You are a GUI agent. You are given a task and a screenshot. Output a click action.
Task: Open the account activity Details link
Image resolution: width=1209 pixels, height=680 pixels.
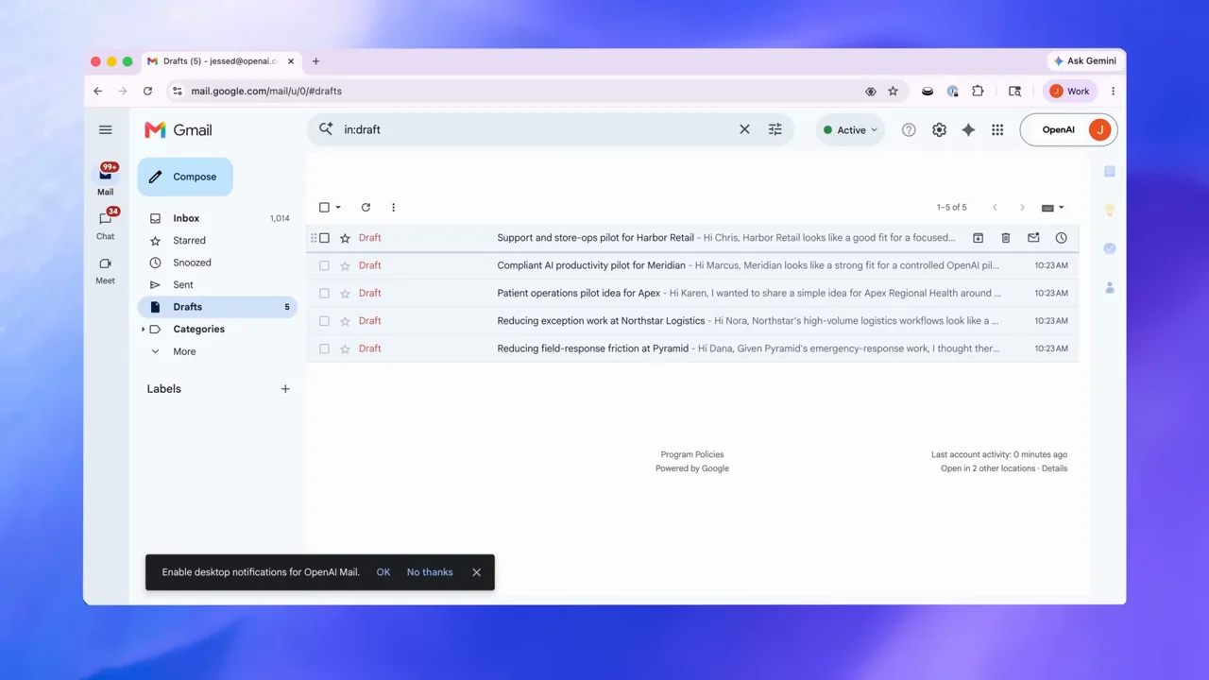click(1054, 468)
